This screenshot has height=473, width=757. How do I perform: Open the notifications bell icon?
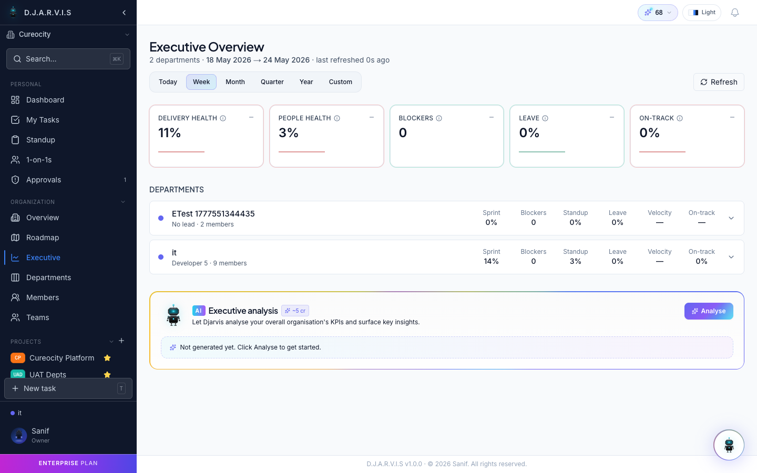(x=735, y=13)
